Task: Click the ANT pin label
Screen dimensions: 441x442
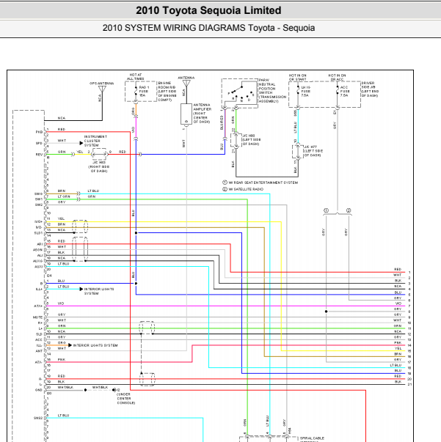Action: 39,351
